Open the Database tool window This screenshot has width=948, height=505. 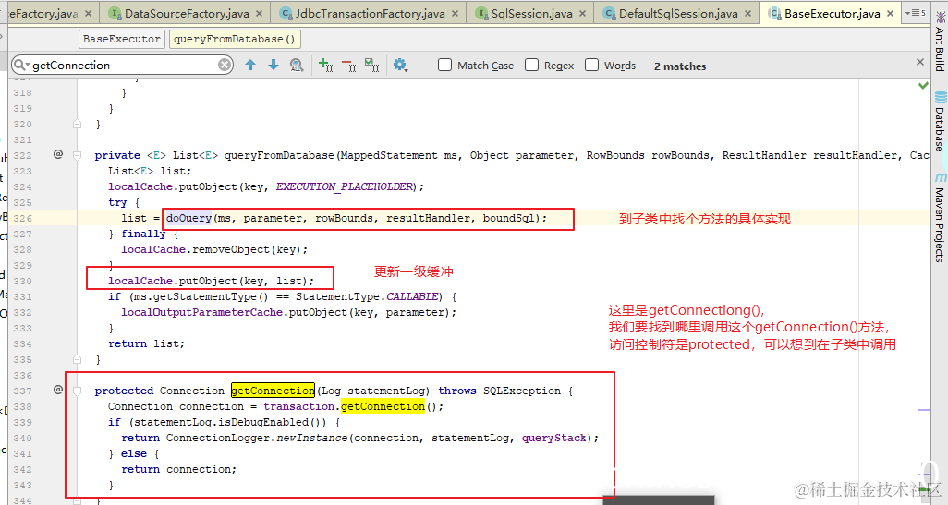tap(940, 123)
